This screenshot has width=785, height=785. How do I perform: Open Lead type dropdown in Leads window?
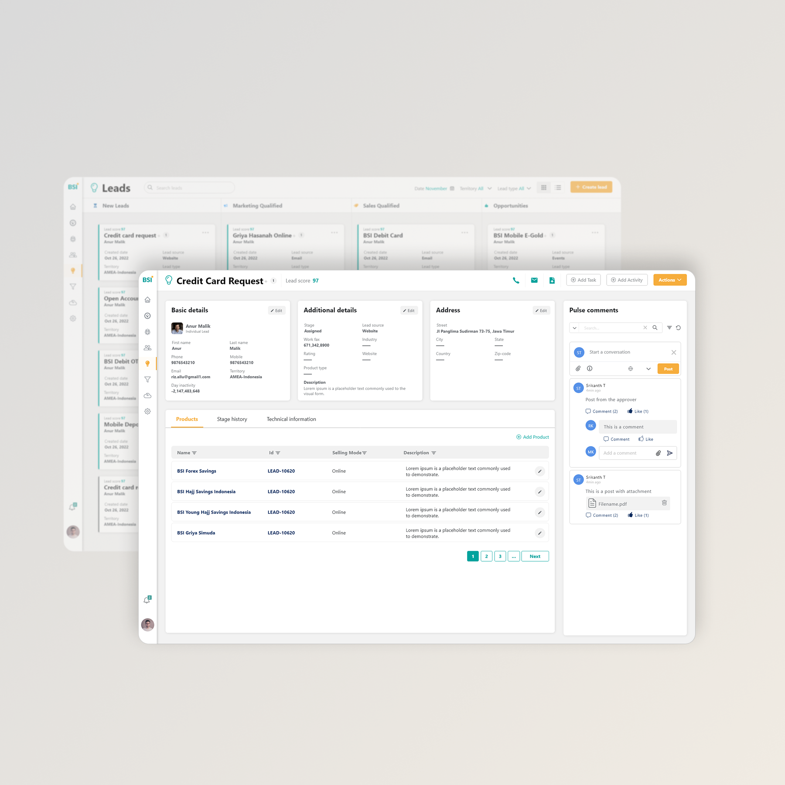514,188
